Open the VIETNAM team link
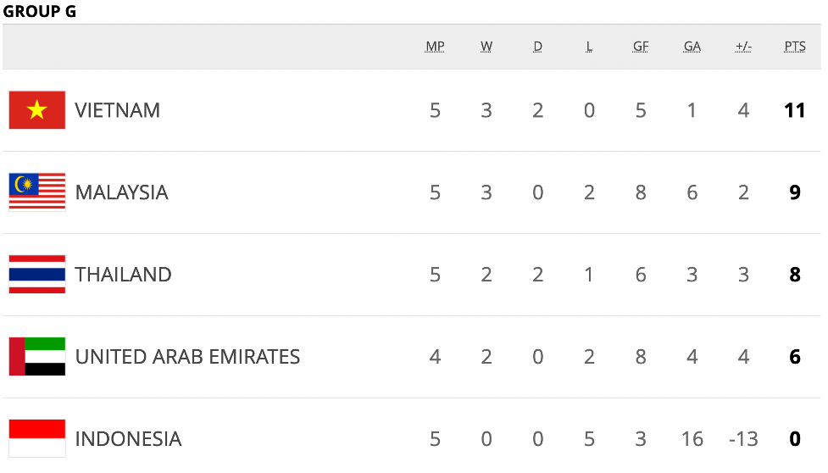Image resolution: width=828 pixels, height=473 pixels. 117,110
